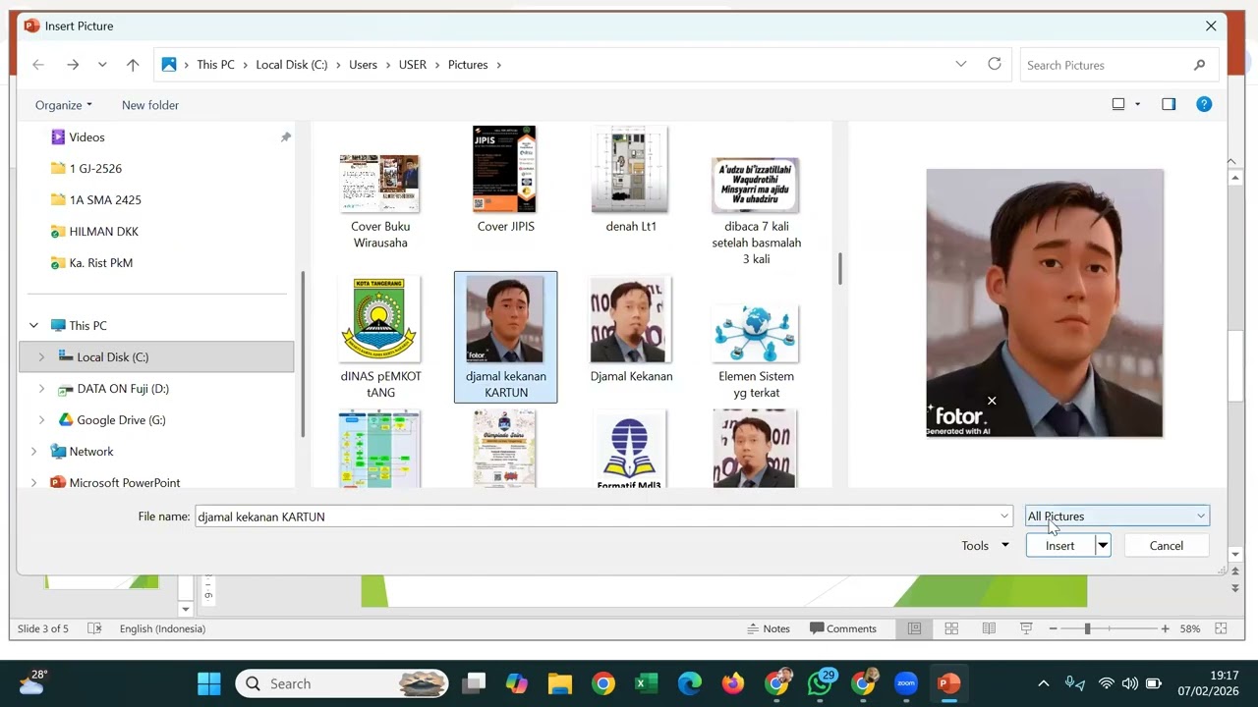Switch to Reading View in PowerPoint
The height and width of the screenshot is (707, 1258).
pos(989,628)
